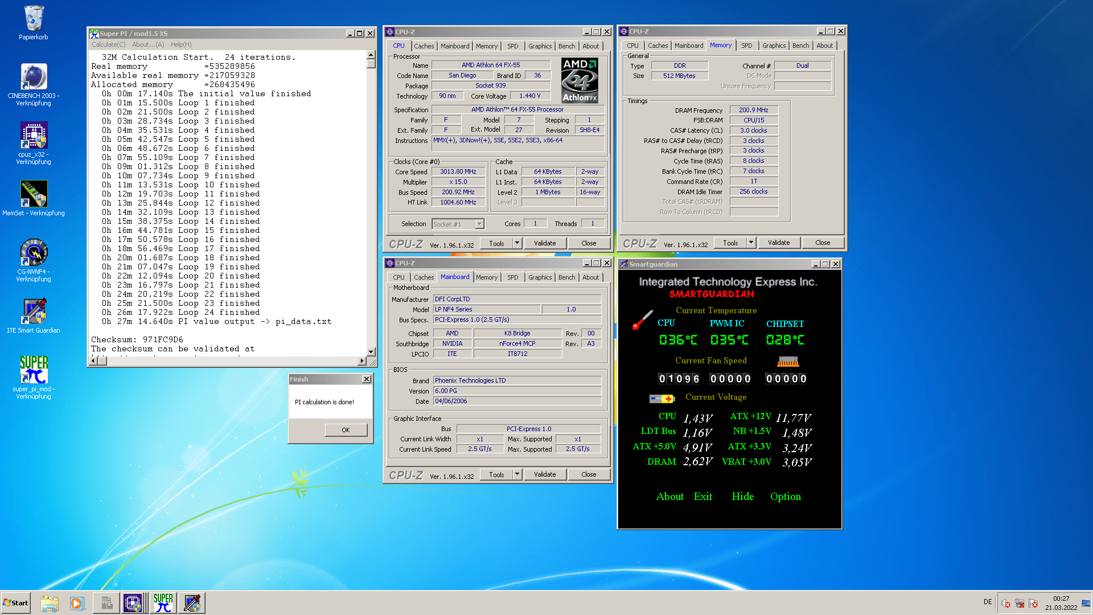Open the Calculate(C) menu in Super PI
1093x615 pixels.
[x=109, y=44]
